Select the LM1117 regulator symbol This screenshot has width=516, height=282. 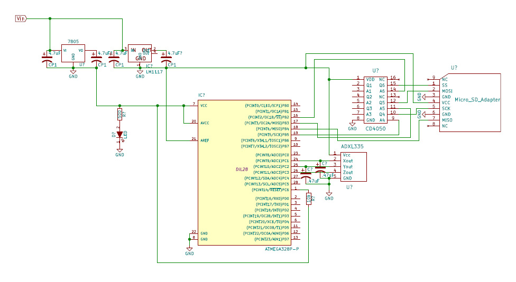click(140, 53)
